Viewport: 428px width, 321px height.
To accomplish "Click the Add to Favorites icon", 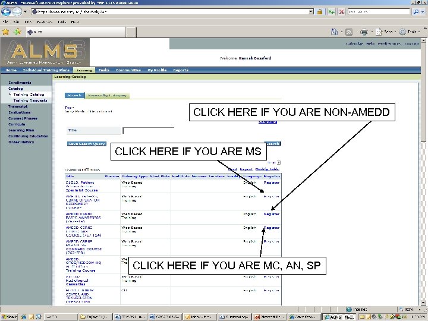I will coord(17,32).
